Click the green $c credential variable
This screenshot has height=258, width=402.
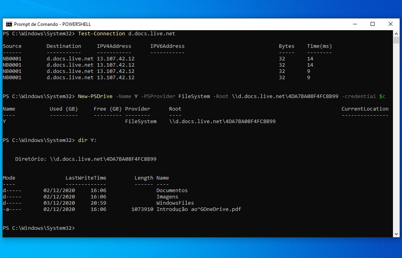[x=382, y=96]
